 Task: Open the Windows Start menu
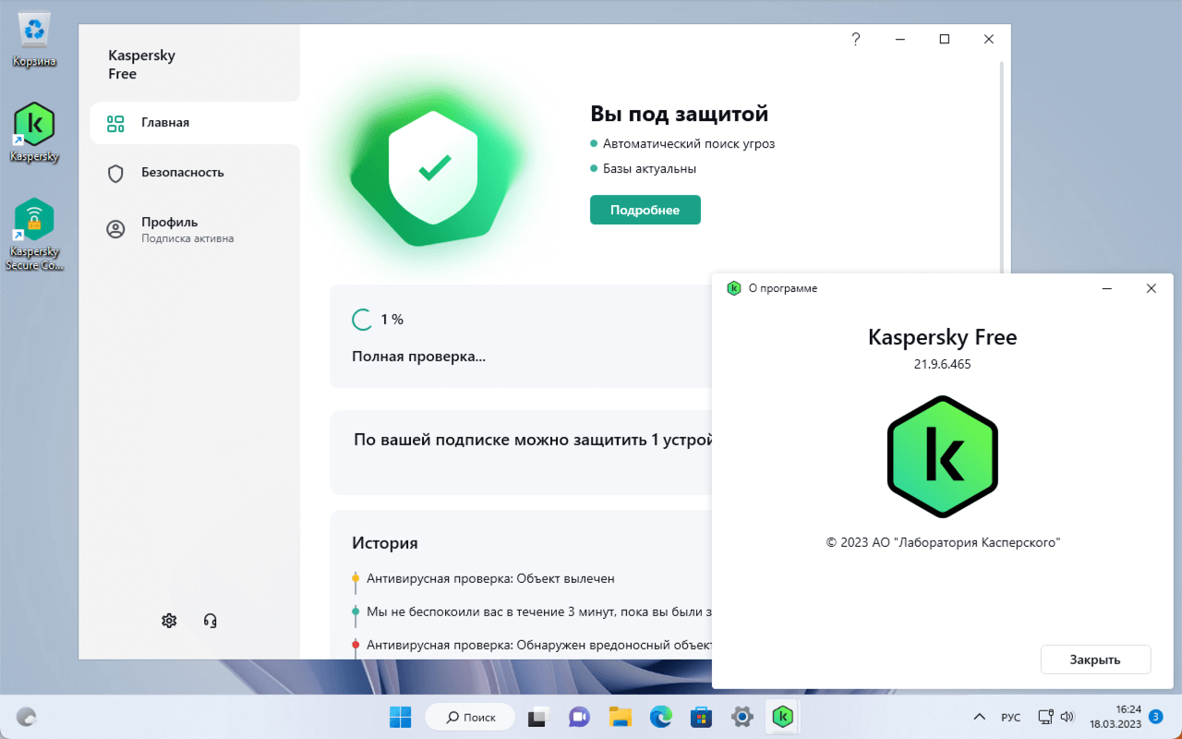(401, 716)
